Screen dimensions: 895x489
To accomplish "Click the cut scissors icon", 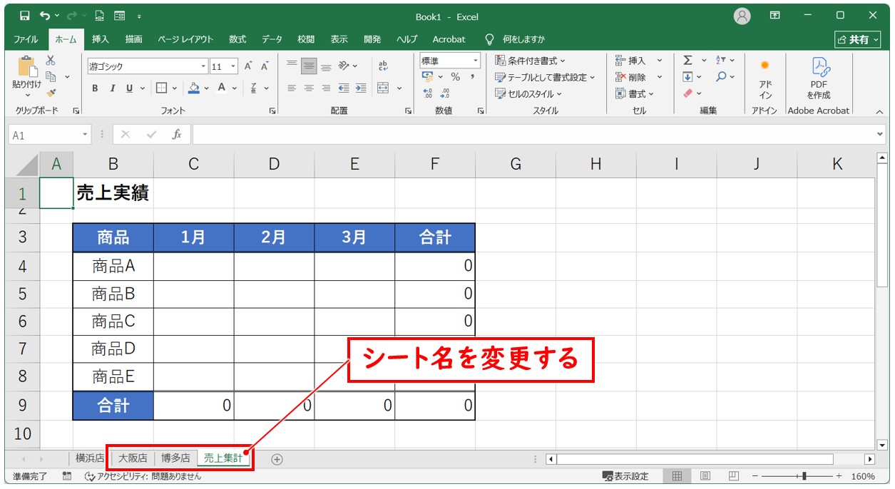I will 51,61.
